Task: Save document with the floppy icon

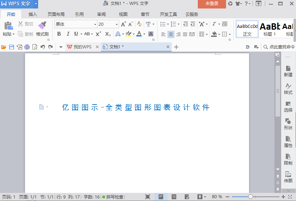Action: pyautogui.click(x=12, y=47)
